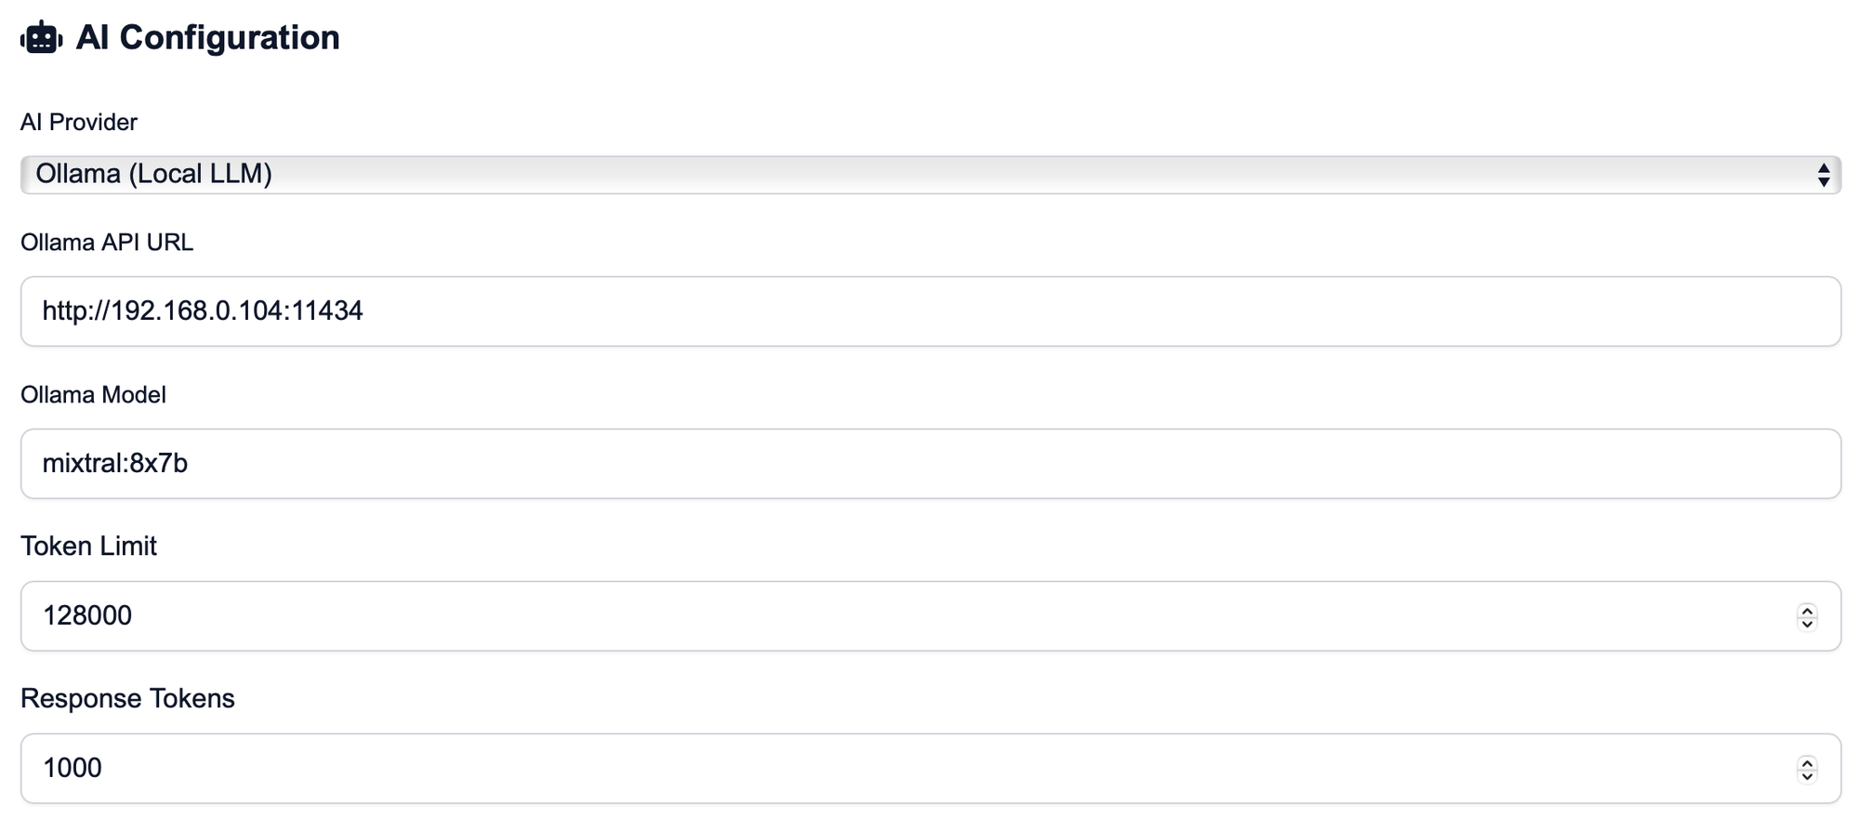Image resolution: width=1859 pixels, height=831 pixels.
Task: Click the Response Tokens label
Action: click(127, 699)
